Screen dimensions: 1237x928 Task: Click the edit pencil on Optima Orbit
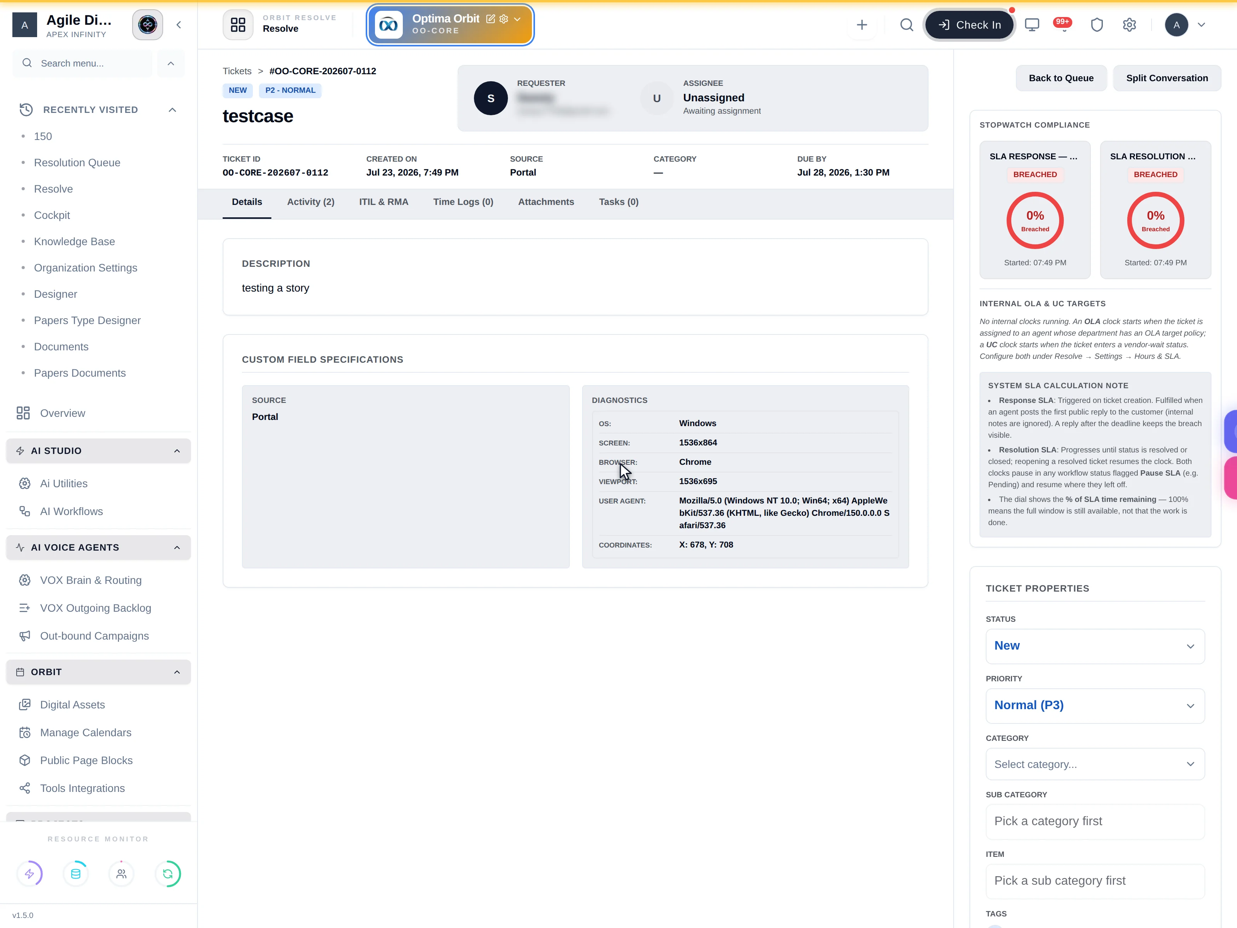491,19
